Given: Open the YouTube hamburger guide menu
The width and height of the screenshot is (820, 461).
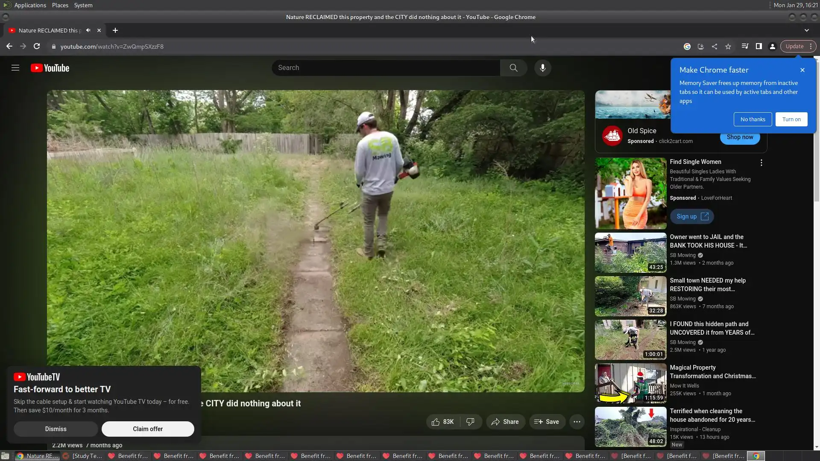Looking at the screenshot, I should click(15, 68).
